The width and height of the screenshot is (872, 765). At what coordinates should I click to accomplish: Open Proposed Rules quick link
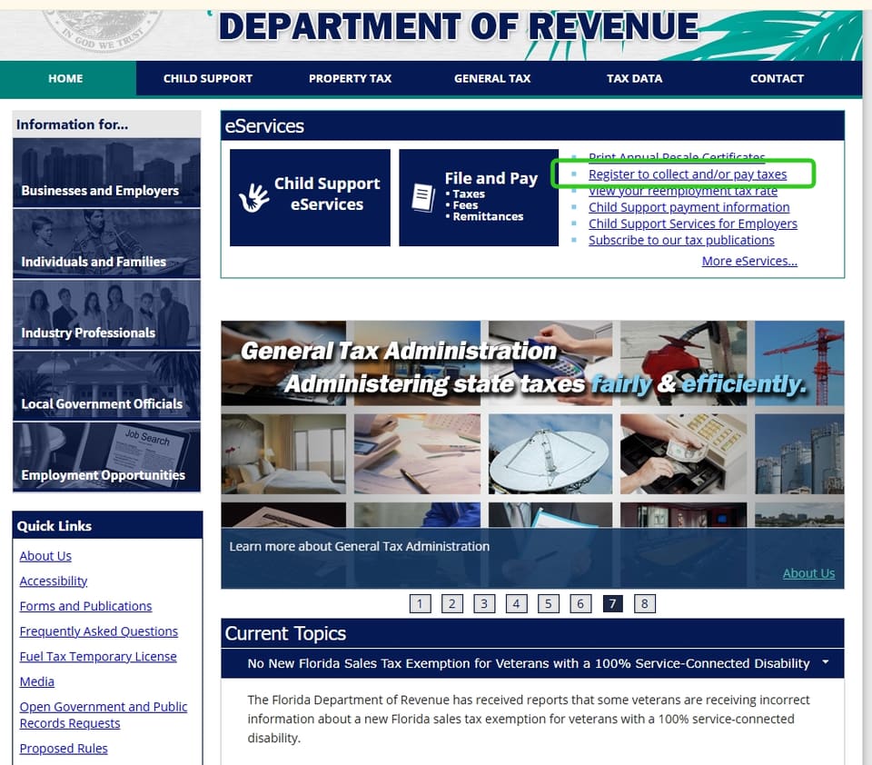pos(64,749)
